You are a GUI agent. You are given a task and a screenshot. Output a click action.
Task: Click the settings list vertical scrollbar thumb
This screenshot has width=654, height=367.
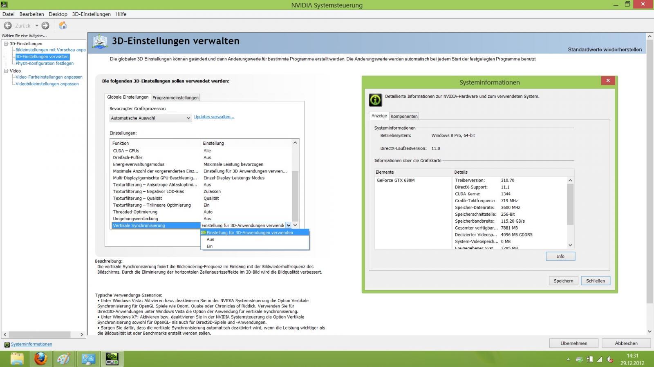pos(295,197)
